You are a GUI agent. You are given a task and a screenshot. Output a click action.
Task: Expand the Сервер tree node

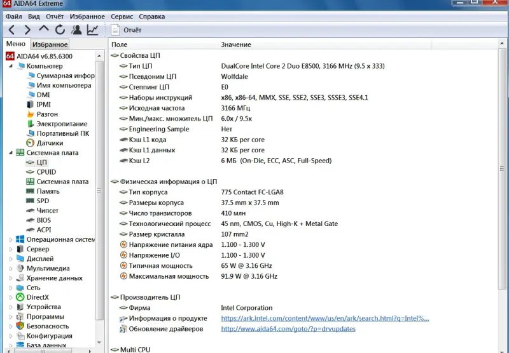pos(11,249)
